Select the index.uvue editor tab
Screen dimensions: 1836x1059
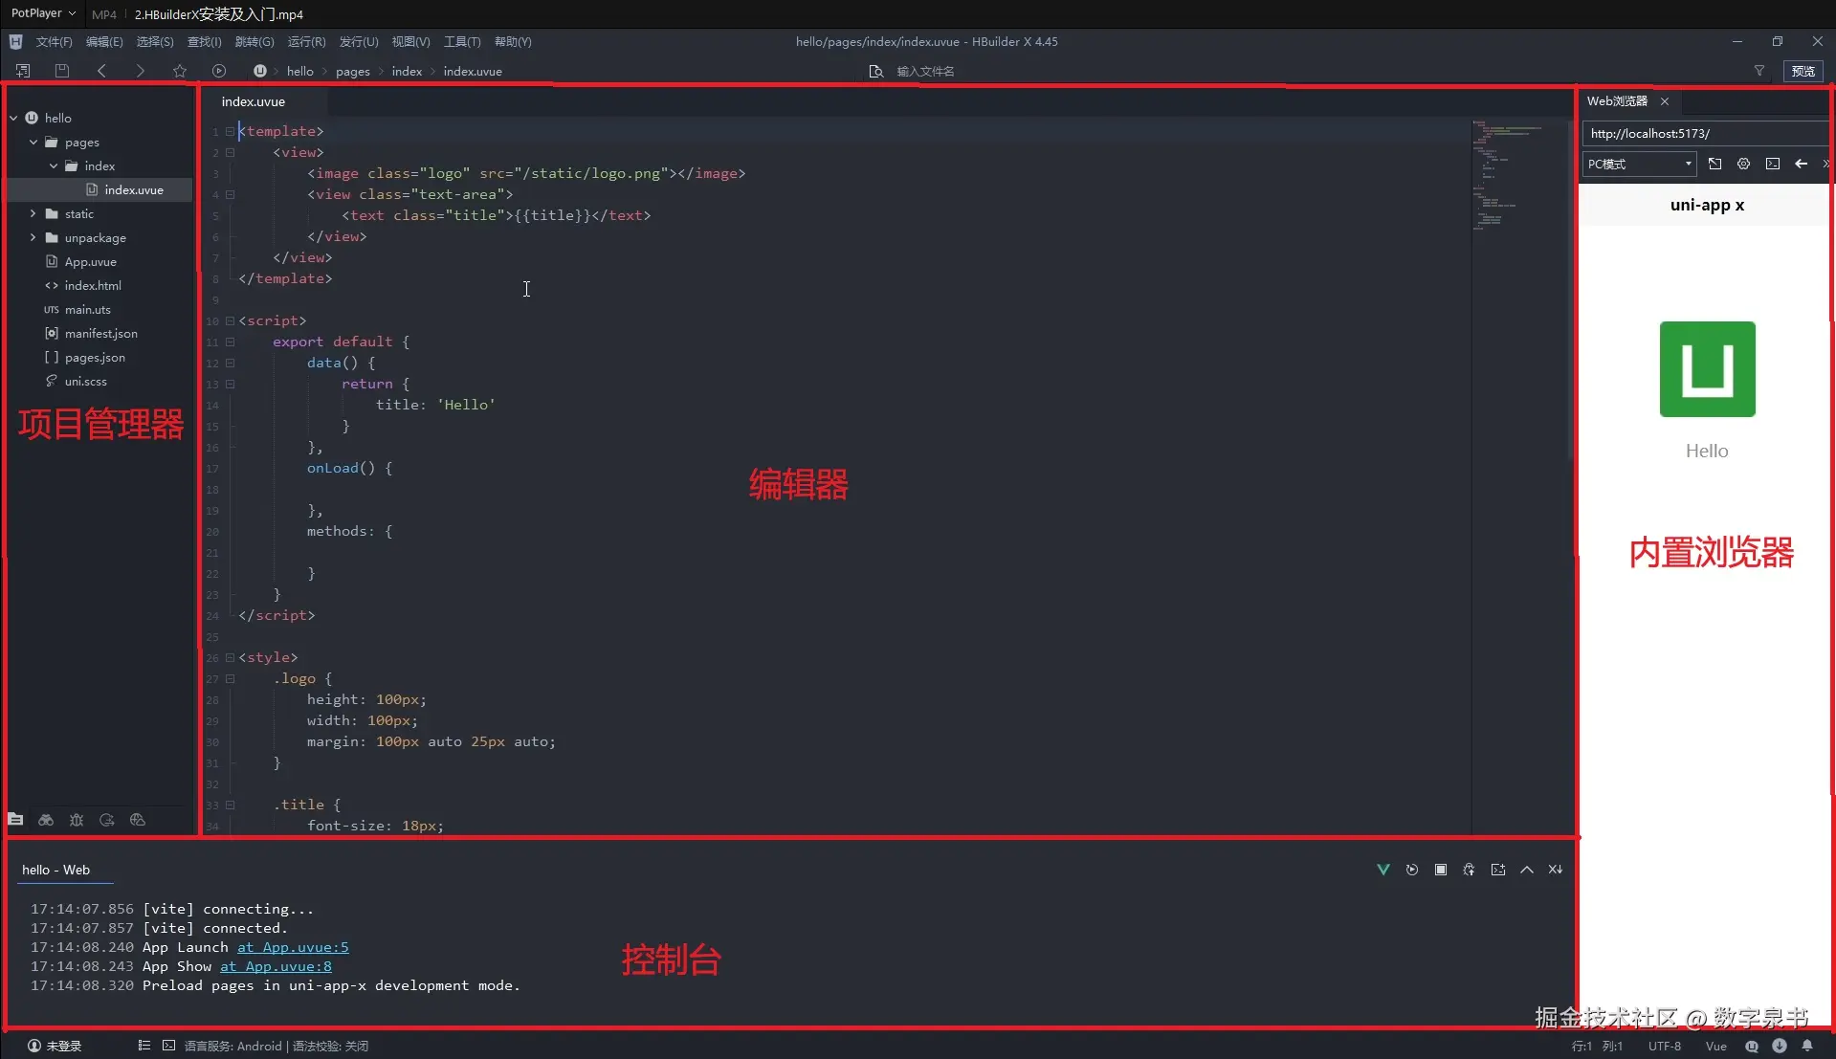254,101
